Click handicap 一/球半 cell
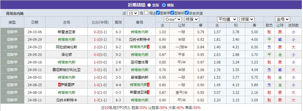This screenshot has height=111, width=303. [182, 47]
